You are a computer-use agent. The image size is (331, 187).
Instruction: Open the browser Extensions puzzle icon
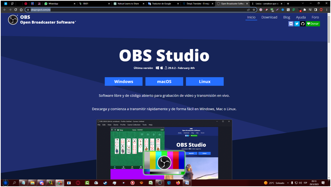(x=305, y=10)
